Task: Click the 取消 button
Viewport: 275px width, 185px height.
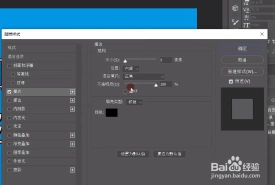Action: 242,60
